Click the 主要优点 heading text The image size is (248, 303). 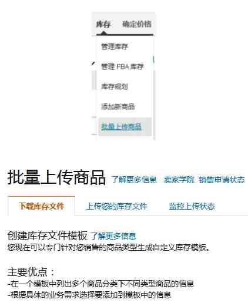31,272
